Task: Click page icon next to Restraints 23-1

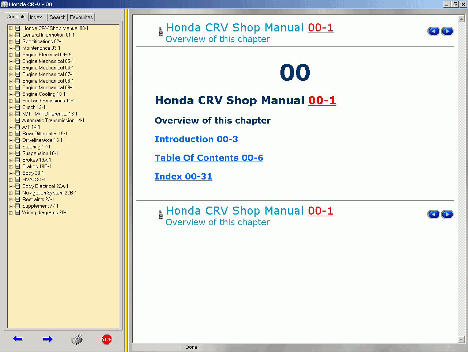Action: (17, 199)
